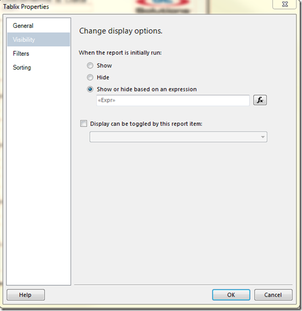Close the Tablix Properties dialog
The image size is (302, 311).
click(285, 4)
